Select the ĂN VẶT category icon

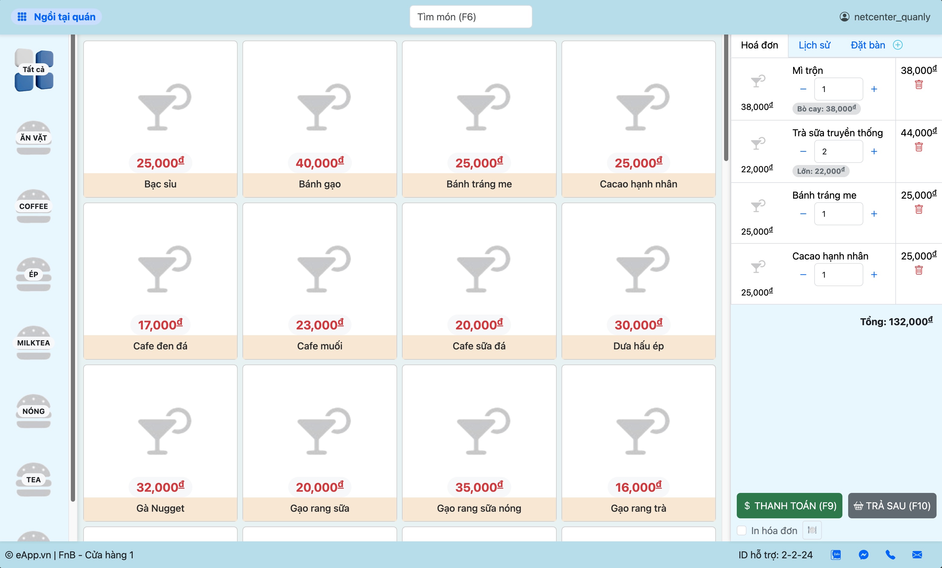34,138
